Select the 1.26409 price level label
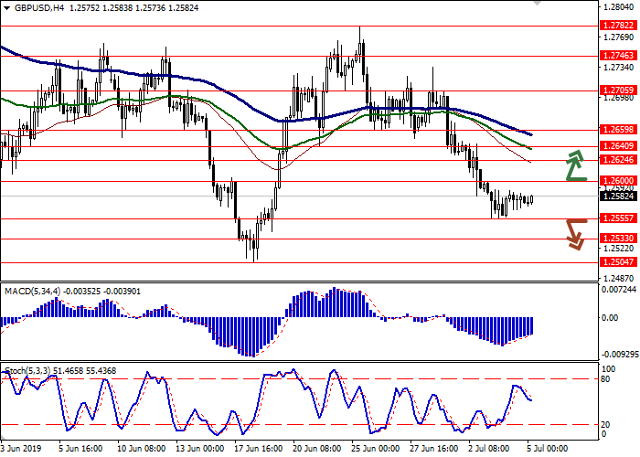Screen dimensions: 640x457 click(619, 146)
